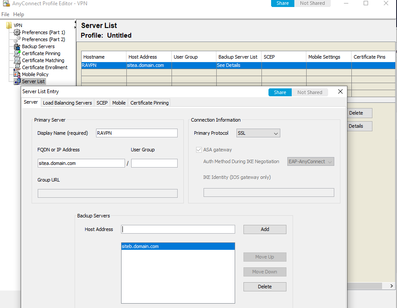
Task: Select Certificate Enrollment in the tree
Action: (x=45, y=67)
